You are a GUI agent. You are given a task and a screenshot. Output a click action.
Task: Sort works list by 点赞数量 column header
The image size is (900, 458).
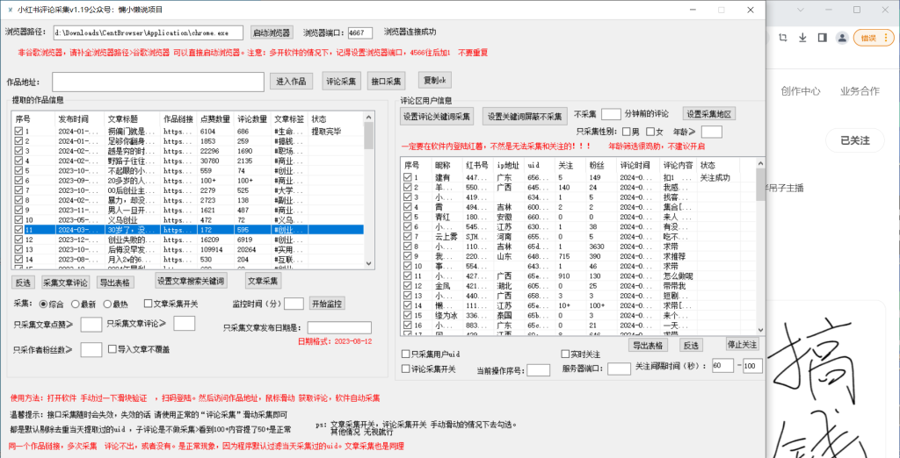[216, 119]
